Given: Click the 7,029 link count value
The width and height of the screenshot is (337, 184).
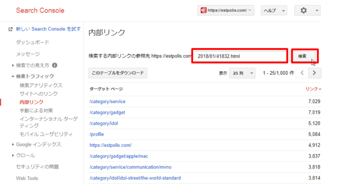Looking at the screenshot, I should [x=314, y=102].
